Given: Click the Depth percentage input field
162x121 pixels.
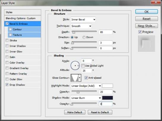Looking at the screenshot, I should point(106,32).
